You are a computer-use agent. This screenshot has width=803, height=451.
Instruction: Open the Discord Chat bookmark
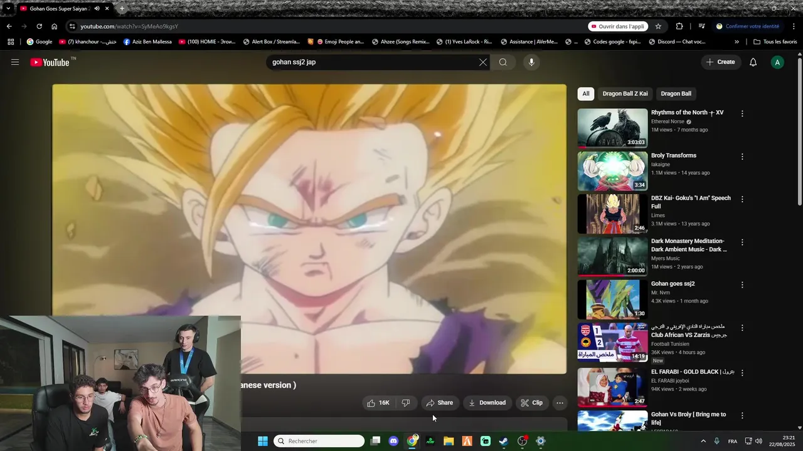point(677,42)
